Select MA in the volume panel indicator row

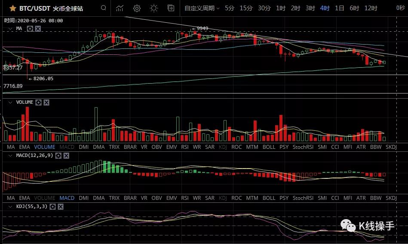point(11,147)
